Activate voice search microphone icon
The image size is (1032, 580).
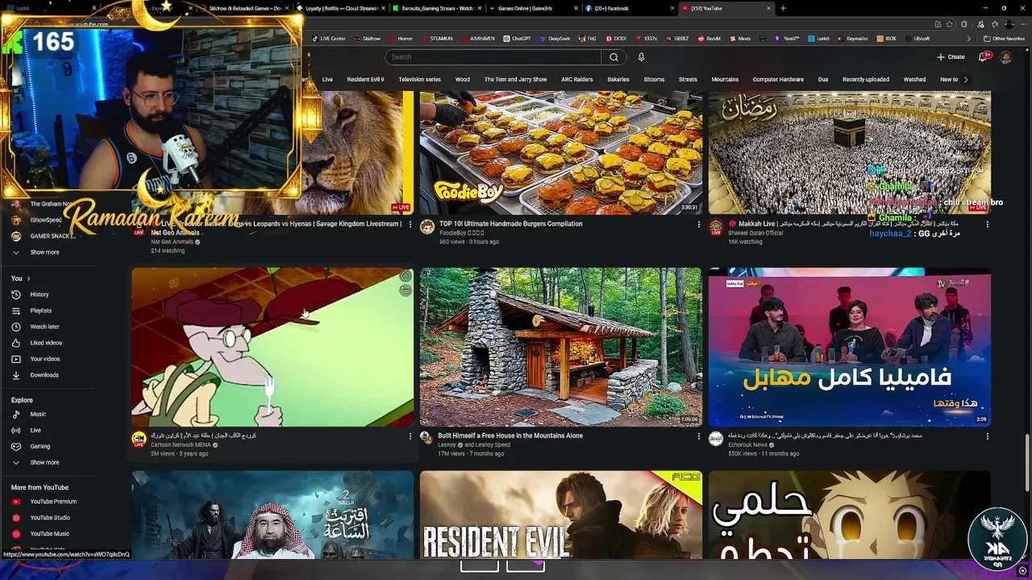[x=641, y=57]
